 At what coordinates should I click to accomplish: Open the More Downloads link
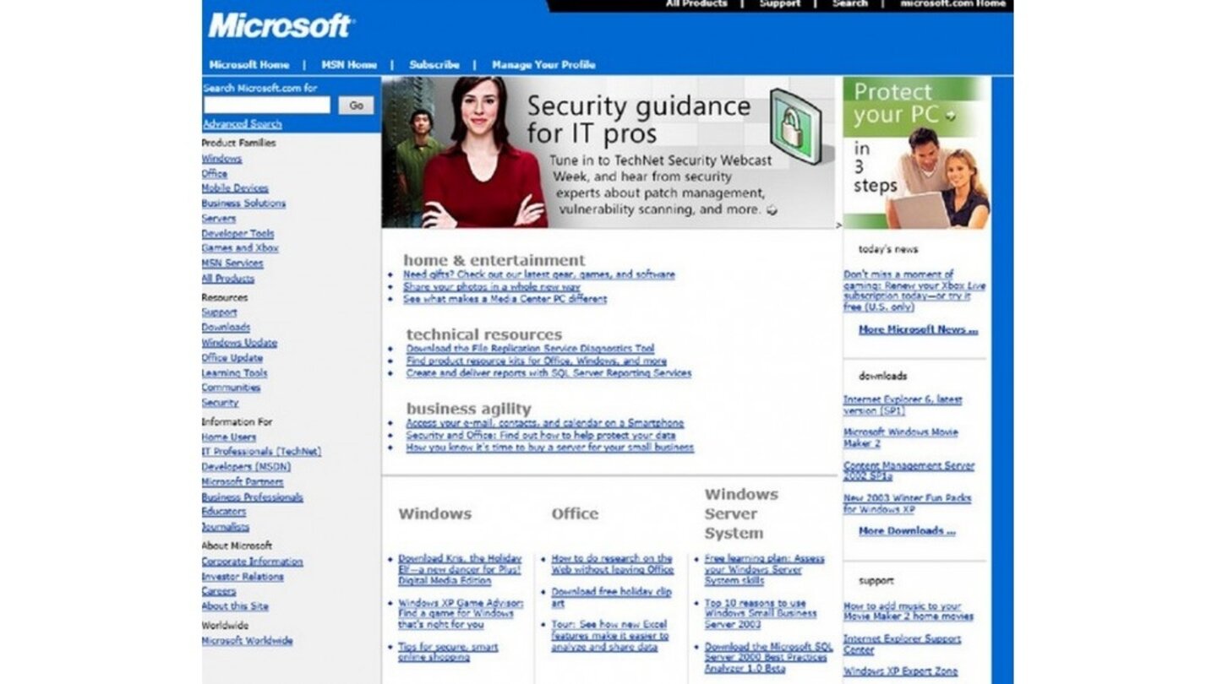tap(907, 531)
